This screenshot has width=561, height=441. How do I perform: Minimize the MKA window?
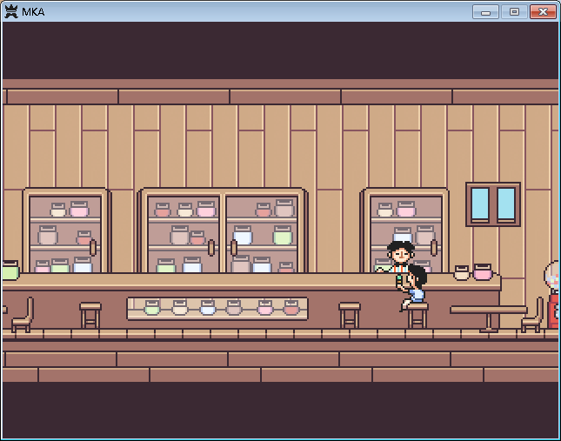point(485,12)
